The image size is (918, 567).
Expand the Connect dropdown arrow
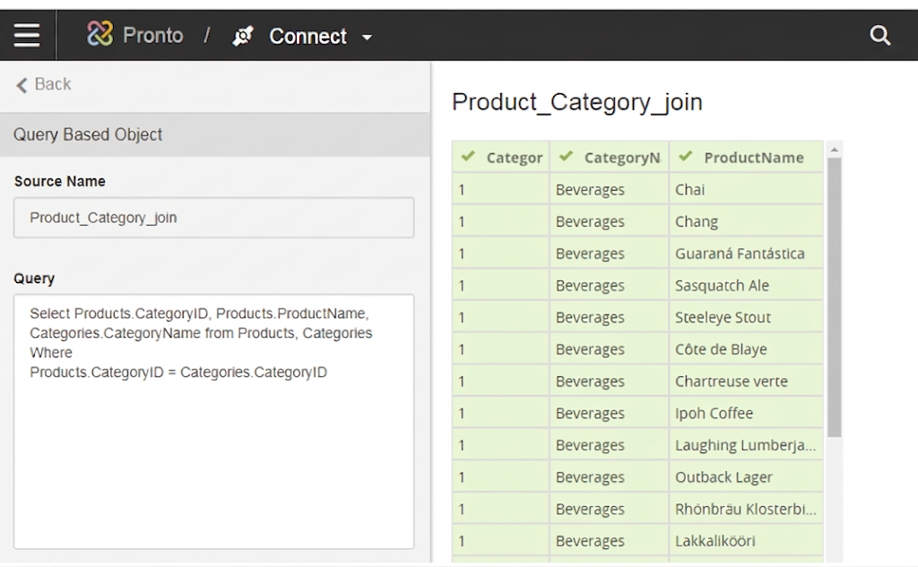(x=367, y=38)
